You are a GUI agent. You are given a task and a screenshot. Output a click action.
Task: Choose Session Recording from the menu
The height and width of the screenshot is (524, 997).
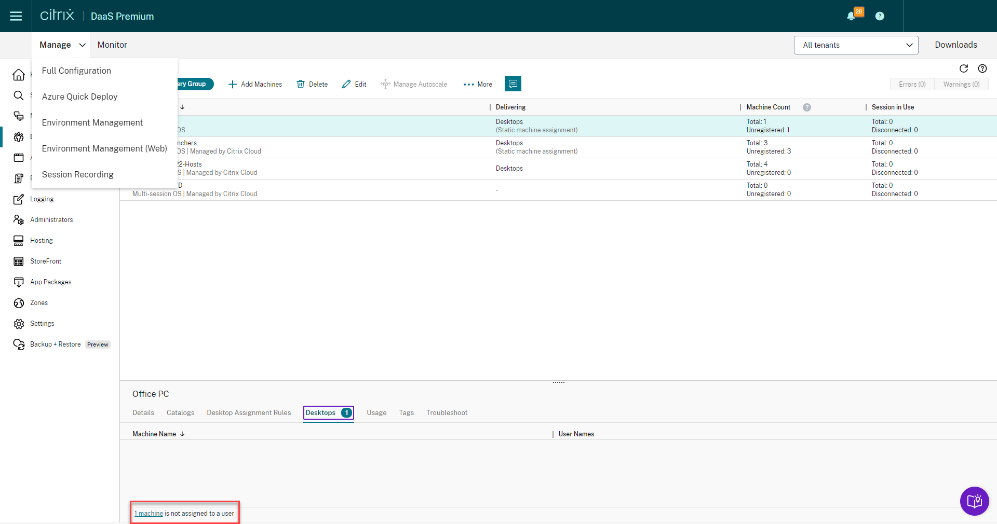click(77, 174)
